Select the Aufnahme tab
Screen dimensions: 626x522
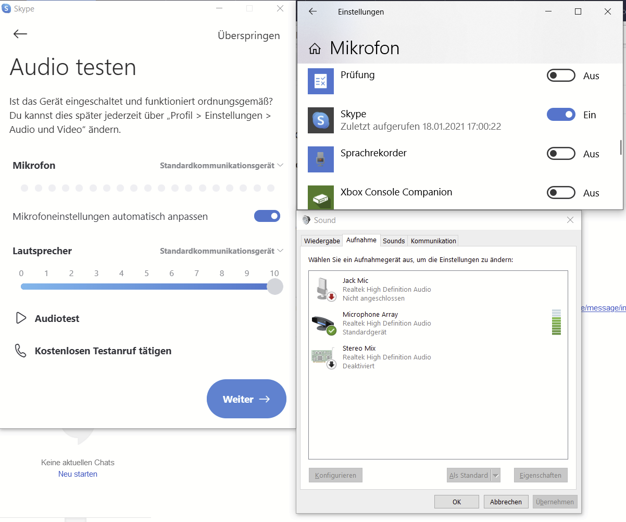[x=361, y=240]
